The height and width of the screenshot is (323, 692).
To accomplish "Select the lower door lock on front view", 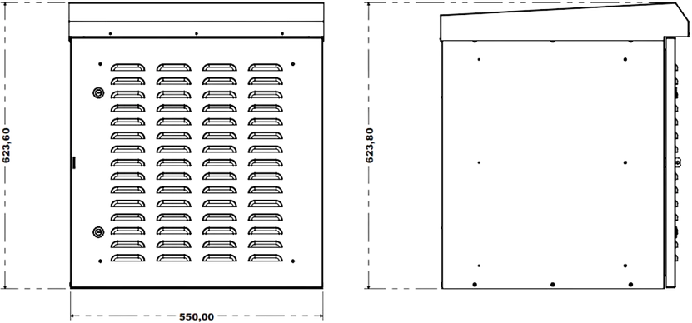I will 98,231.
